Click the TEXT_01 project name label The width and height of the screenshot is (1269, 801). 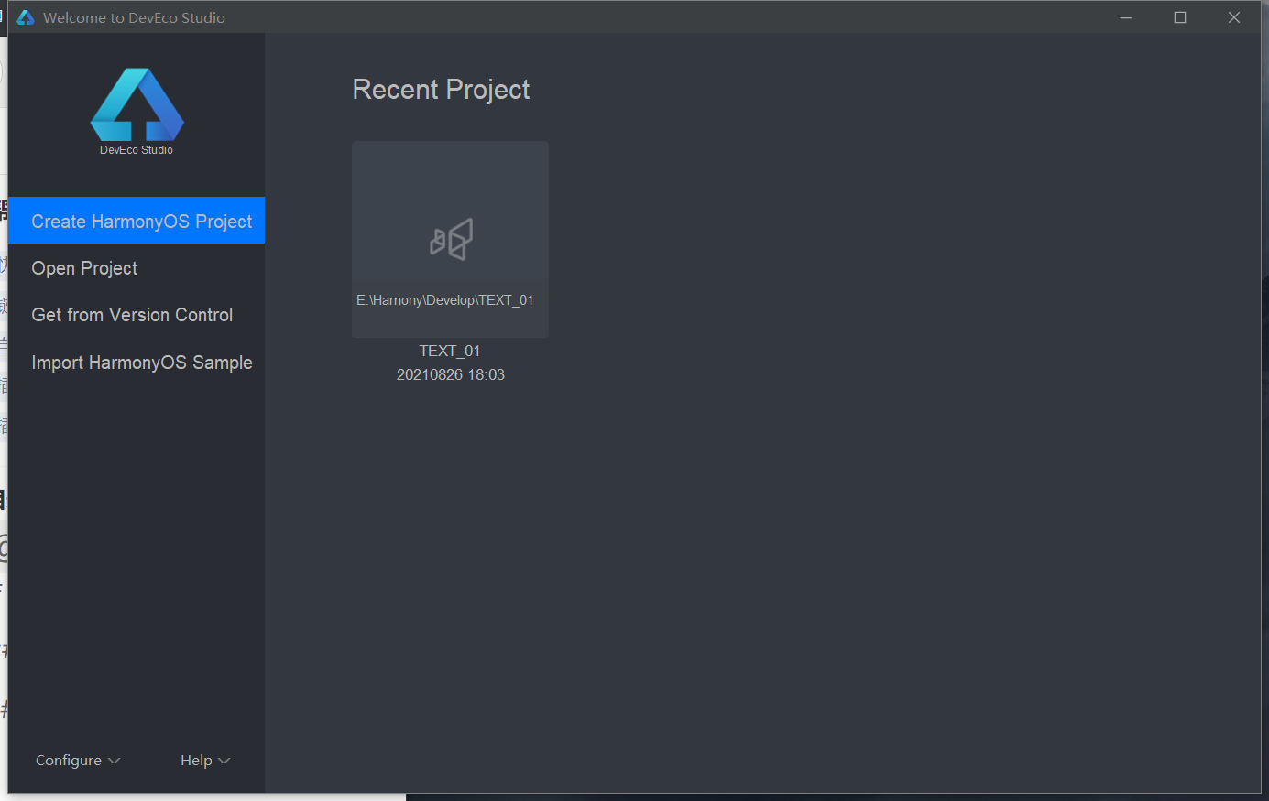[450, 351]
